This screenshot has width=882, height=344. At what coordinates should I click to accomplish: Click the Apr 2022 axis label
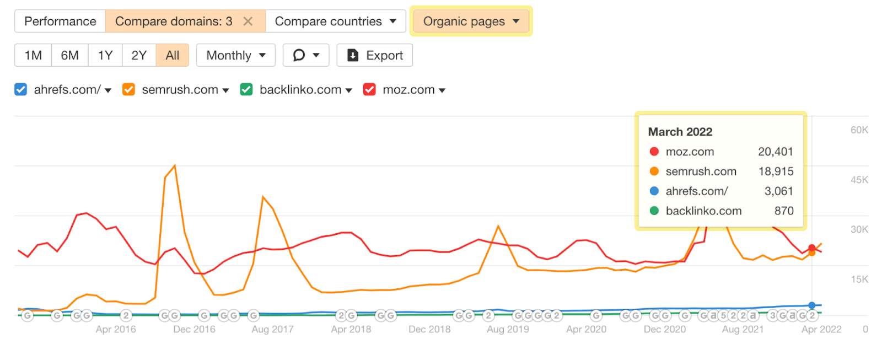pyautogui.click(x=821, y=329)
